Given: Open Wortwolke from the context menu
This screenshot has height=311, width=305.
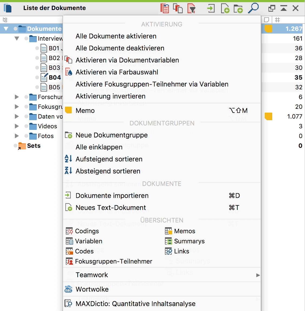Looking at the screenshot, I should pos(92,289).
